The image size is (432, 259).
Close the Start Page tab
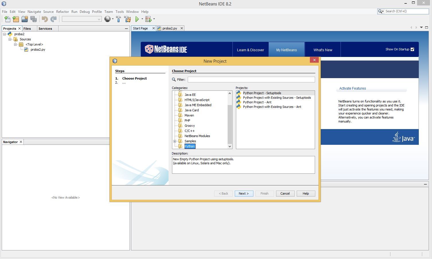click(x=153, y=28)
